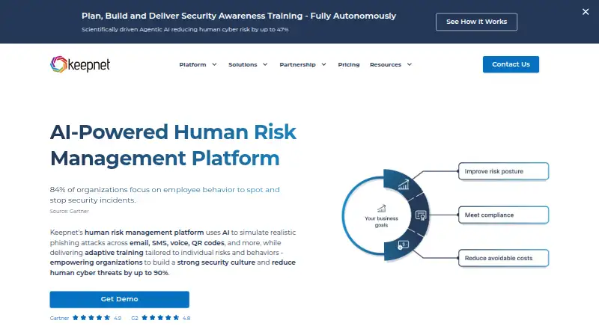Click the '84% of organizations' statement

tap(165, 194)
